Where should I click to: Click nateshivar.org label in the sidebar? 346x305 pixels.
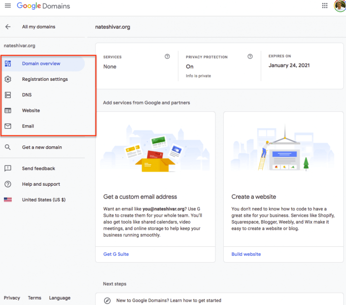19,46
